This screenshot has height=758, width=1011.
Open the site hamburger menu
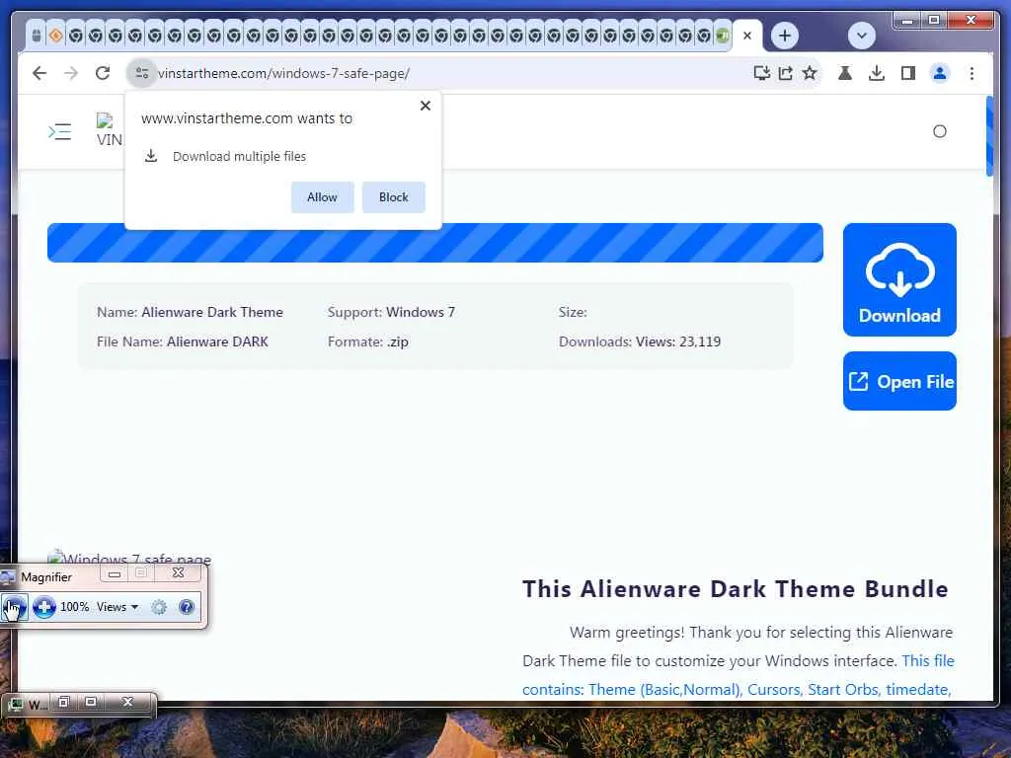pyautogui.click(x=60, y=131)
